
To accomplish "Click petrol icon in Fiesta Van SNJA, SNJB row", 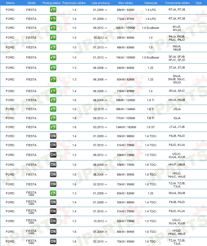I will [53, 193].
